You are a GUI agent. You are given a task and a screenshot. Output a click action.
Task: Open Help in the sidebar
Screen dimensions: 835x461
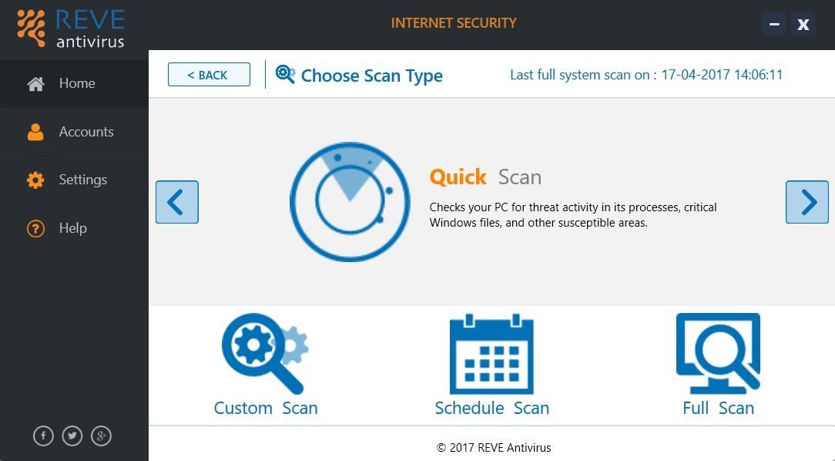click(x=74, y=228)
